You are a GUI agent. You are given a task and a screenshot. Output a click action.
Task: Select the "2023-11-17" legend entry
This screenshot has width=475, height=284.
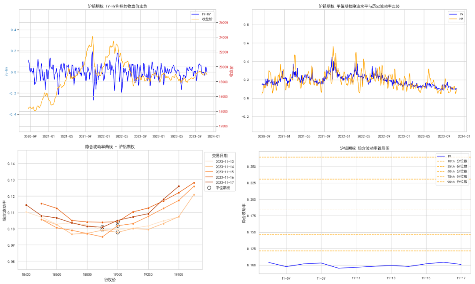coord(220,182)
